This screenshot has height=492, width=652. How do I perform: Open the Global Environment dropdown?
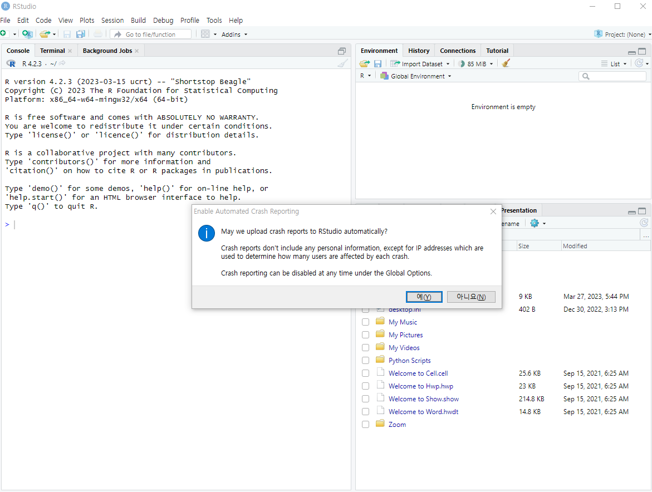[416, 76]
